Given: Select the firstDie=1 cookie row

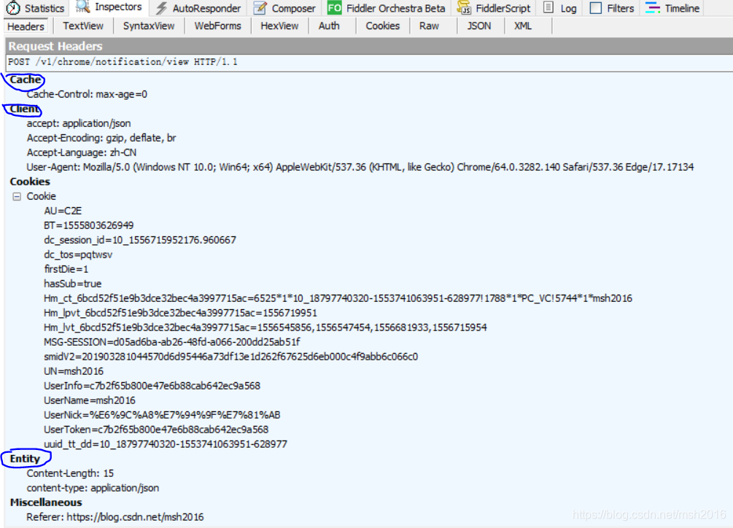Looking at the screenshot, I should pyautogui.click(x=66, y=270).
